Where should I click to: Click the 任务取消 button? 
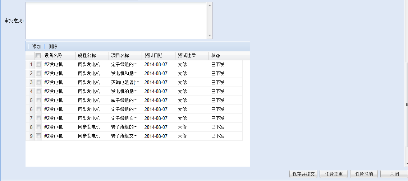click(x=364, y=174)
